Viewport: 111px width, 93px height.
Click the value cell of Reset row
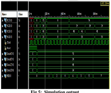19,48
